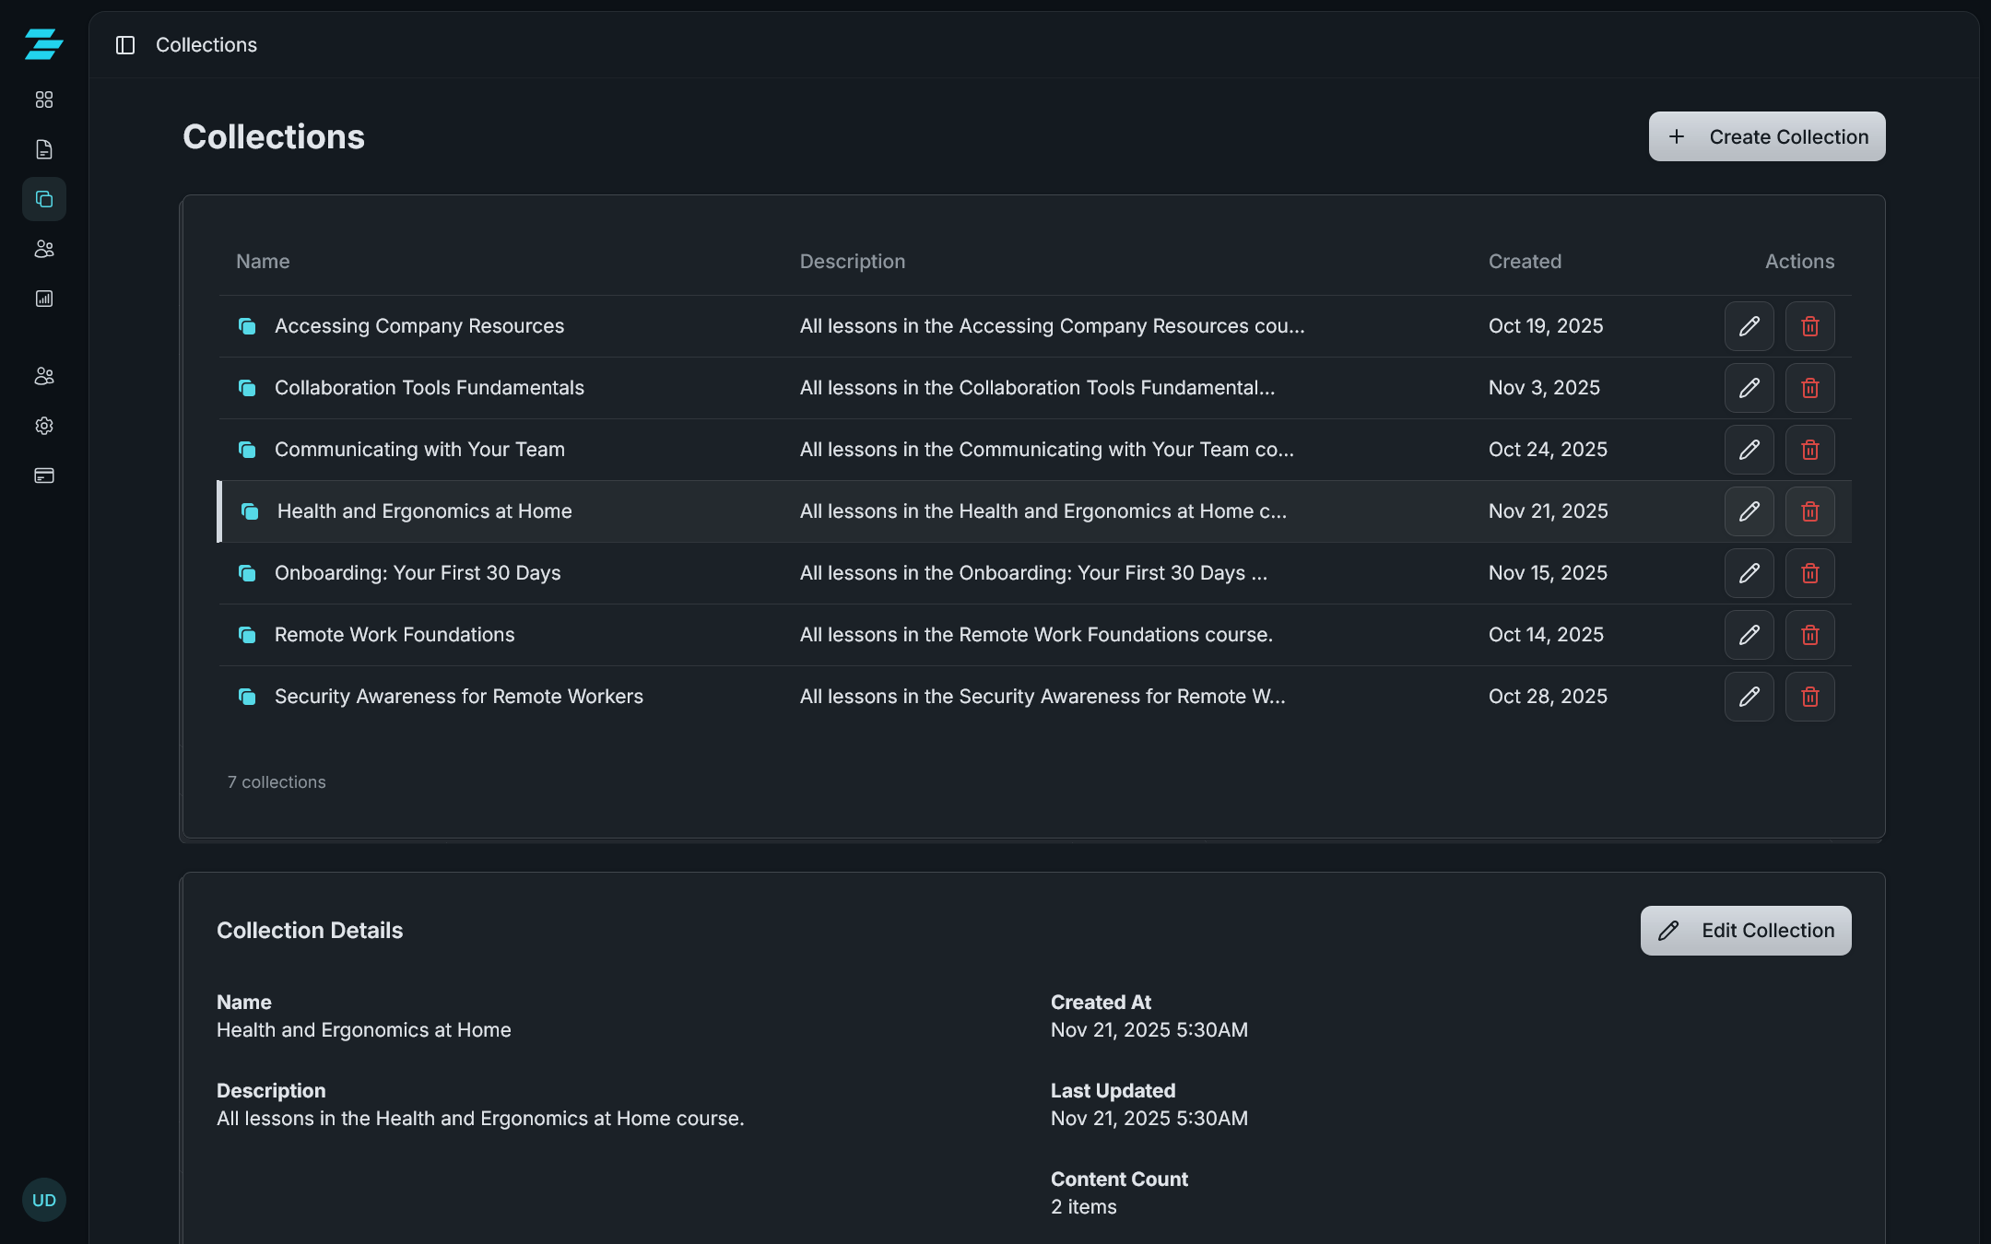
Task: Click the '7 collections' count text
Action: 277,782
